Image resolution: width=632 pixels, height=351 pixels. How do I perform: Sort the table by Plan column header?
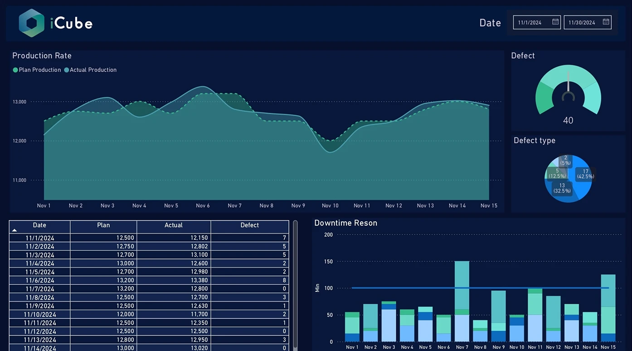(x=103, y=225)
